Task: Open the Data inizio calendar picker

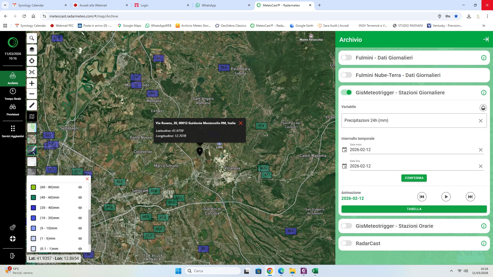Action: (x=344, y=150)
